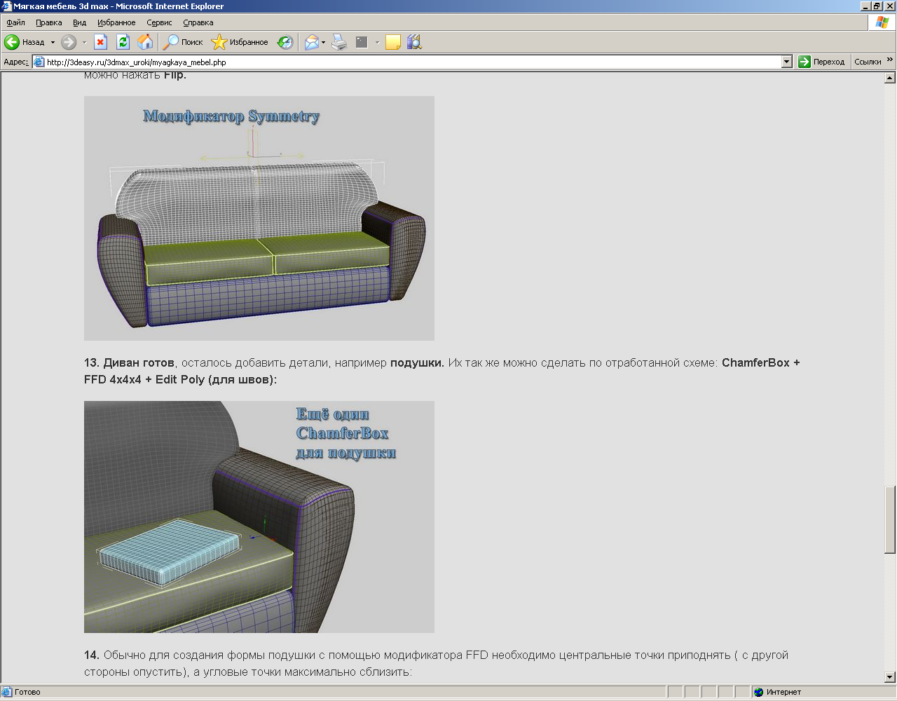Screen dimensions: 897x701
Task: Click the paragraph number '14.'
Action: (92, 655)
